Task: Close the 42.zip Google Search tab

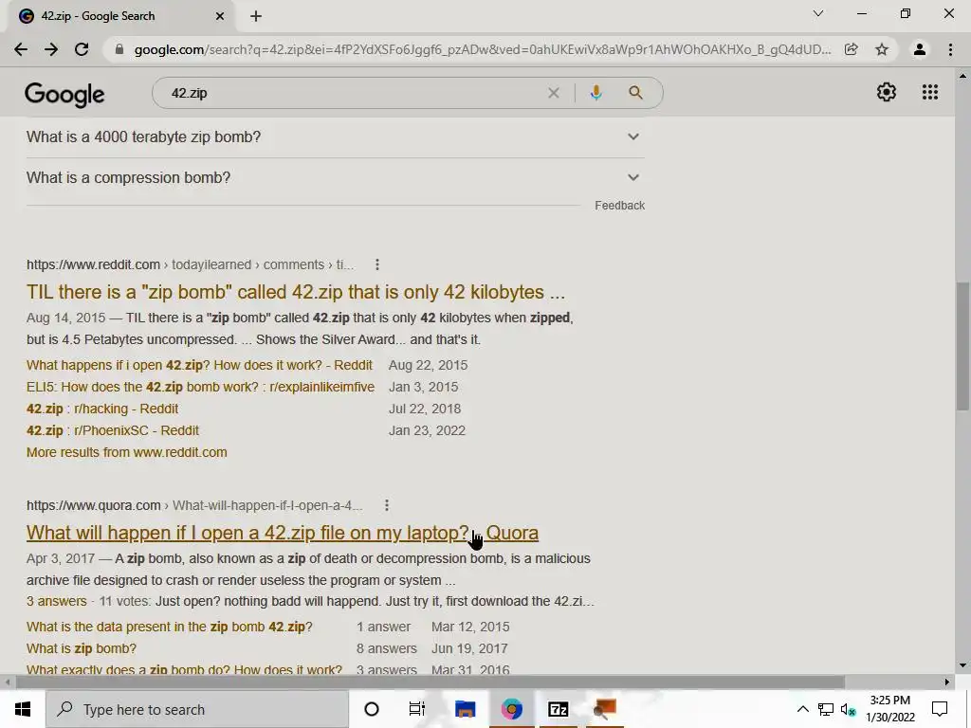Action: pyautogui.click(x=220, y=16)
